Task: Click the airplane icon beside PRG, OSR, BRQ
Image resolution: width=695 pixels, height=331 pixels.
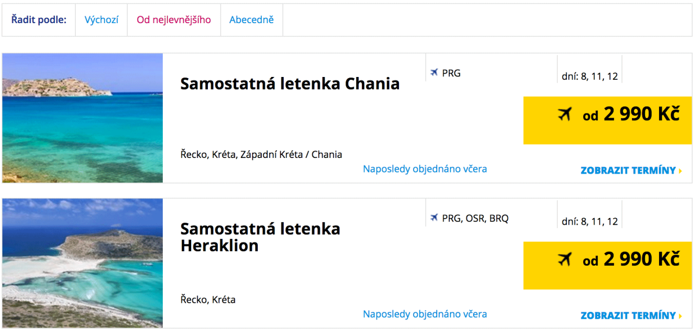Action: (434, 218)
